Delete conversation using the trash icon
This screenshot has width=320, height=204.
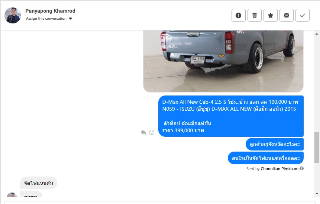[255, 15]
